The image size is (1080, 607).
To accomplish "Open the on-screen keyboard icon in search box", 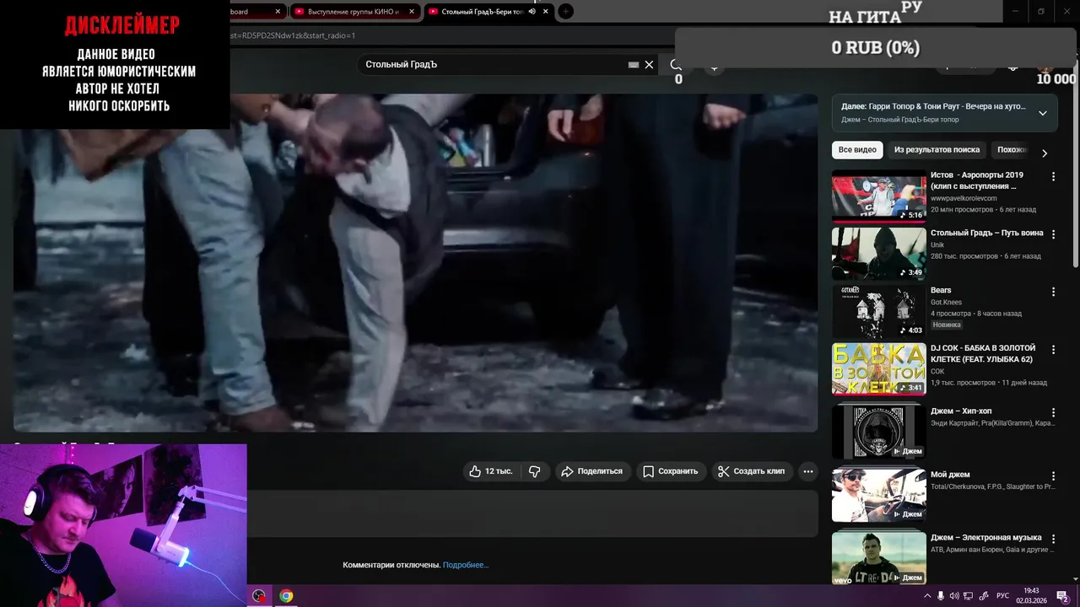I will (634, 65).
